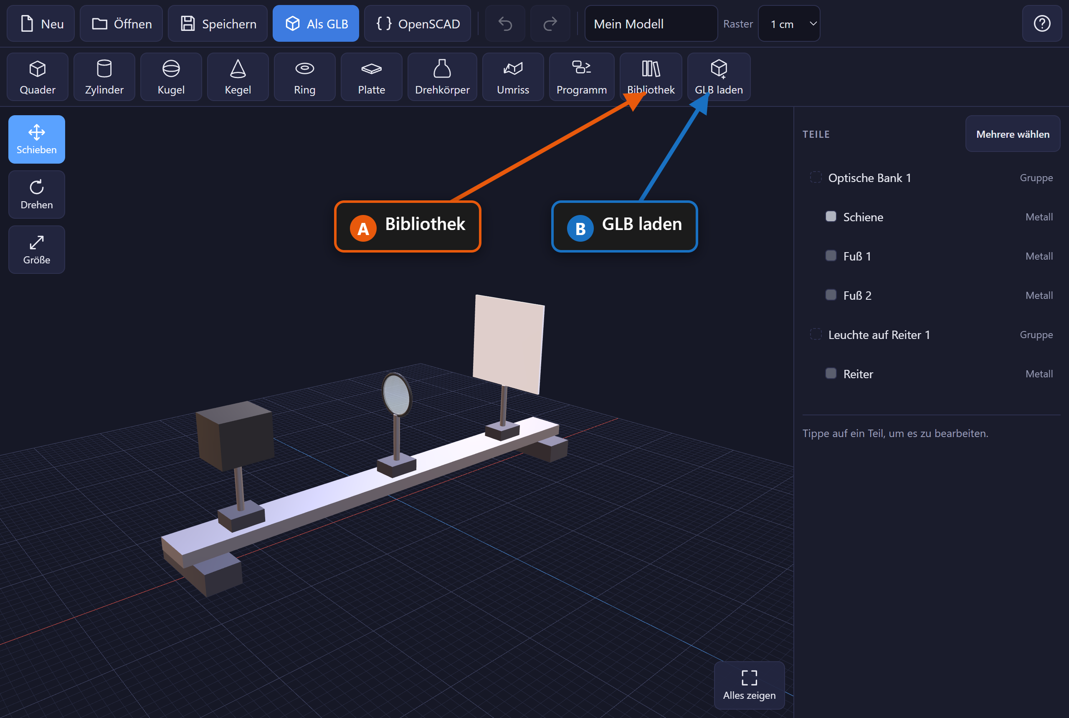Create a Drehkörper object
Screen dimensions: 1069x718
pos(443,77)
